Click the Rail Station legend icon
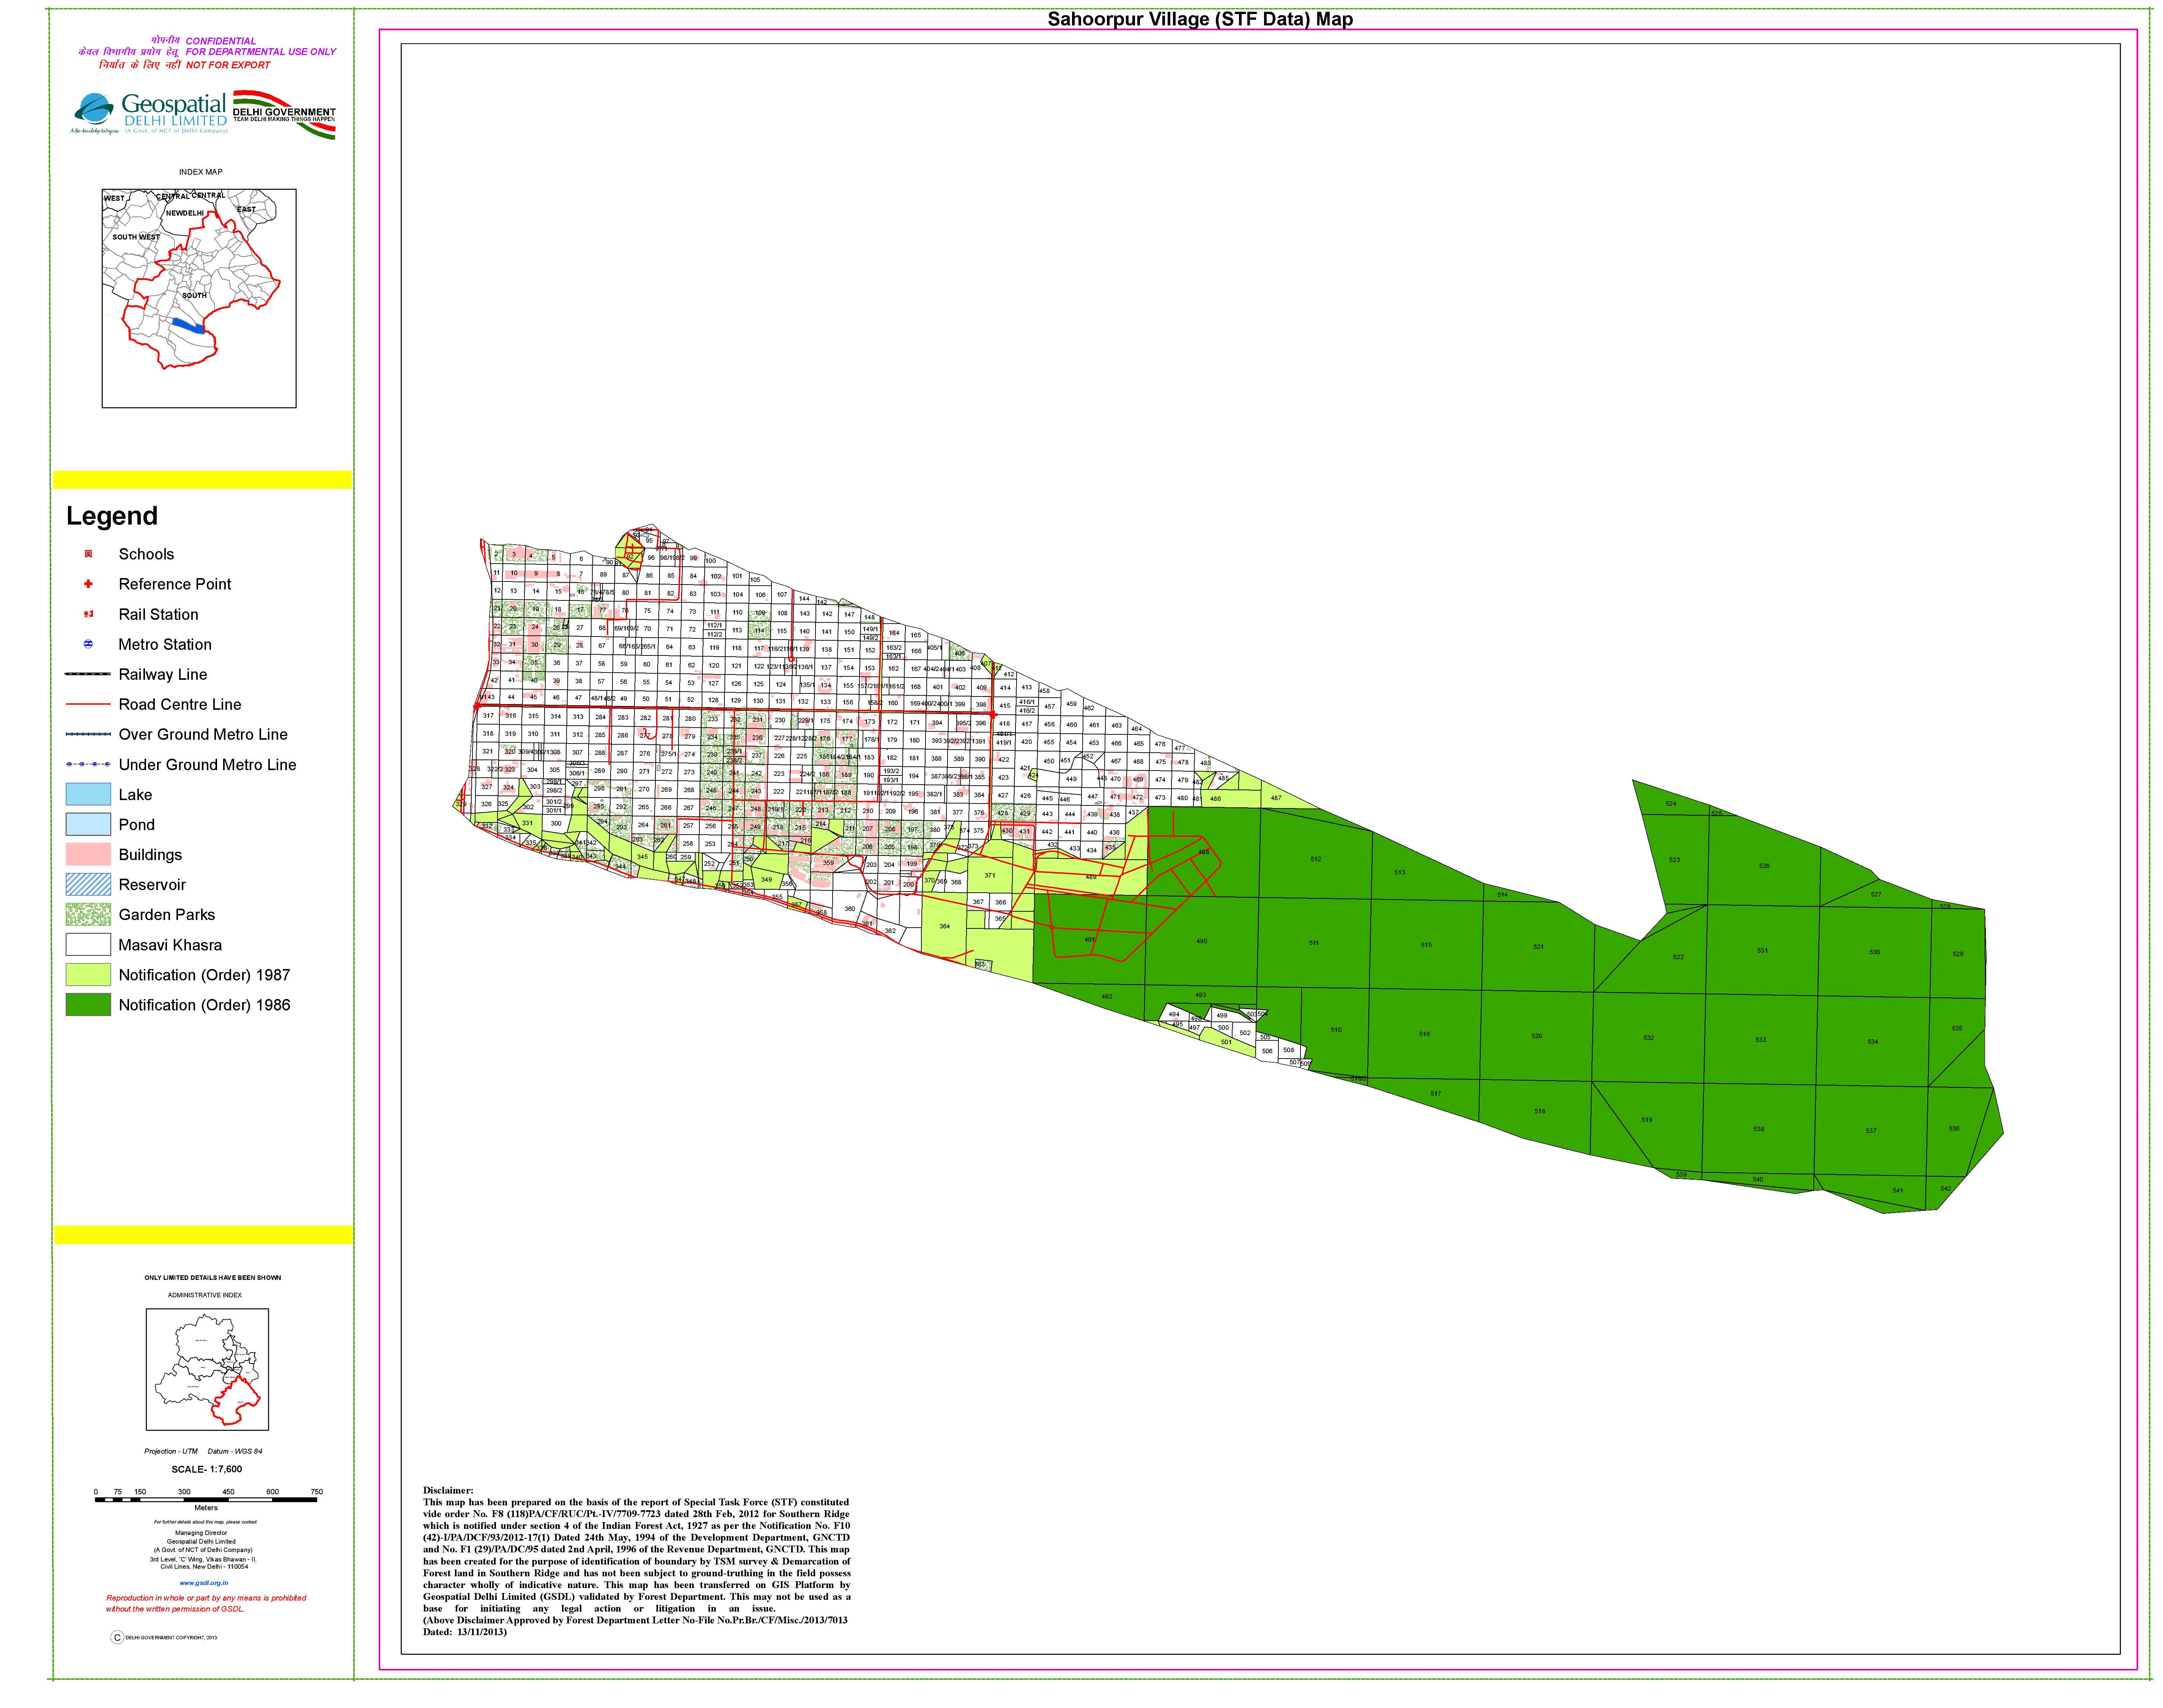 [x=88, y=614]
